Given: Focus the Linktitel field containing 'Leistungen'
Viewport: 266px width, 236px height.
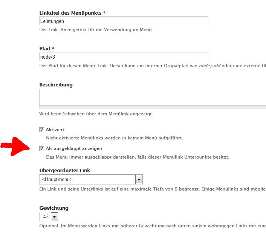Looking at the screenshot, I should pos(124,21).
